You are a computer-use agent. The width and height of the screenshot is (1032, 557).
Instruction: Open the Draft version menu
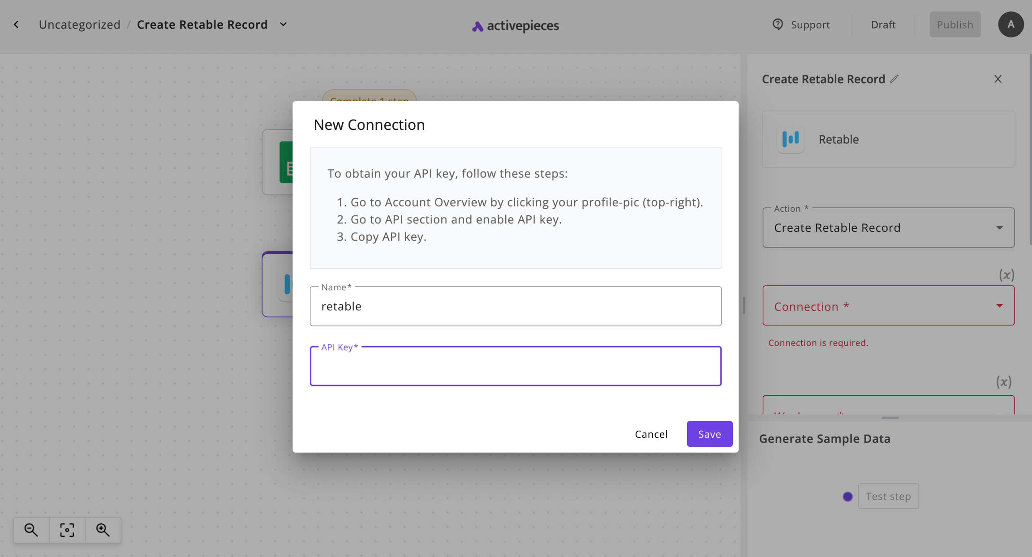882,24
